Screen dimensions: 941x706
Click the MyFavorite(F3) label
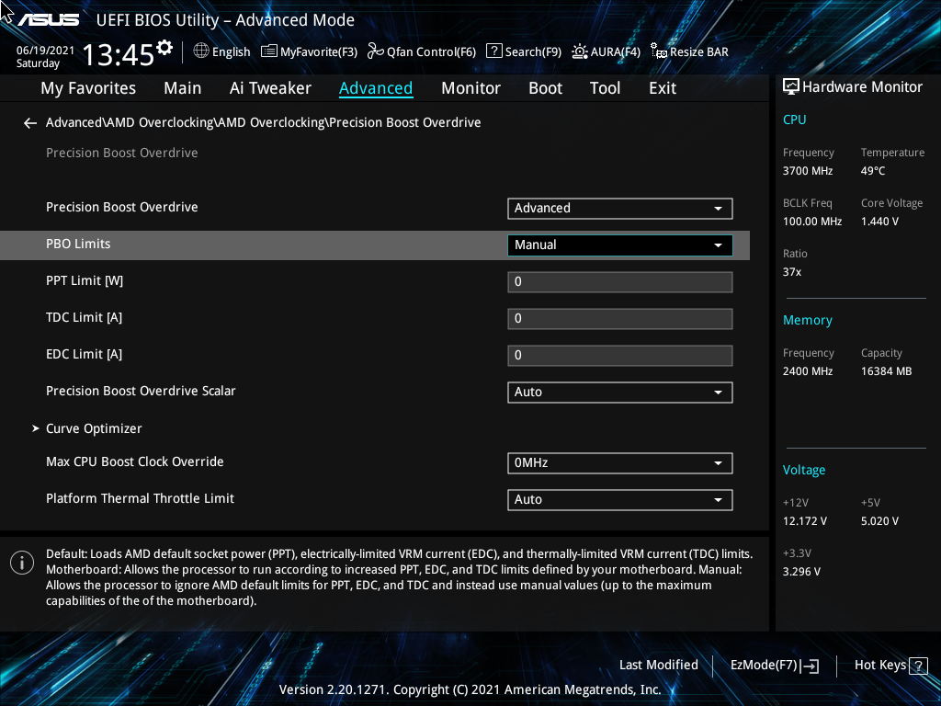(319, 52)
